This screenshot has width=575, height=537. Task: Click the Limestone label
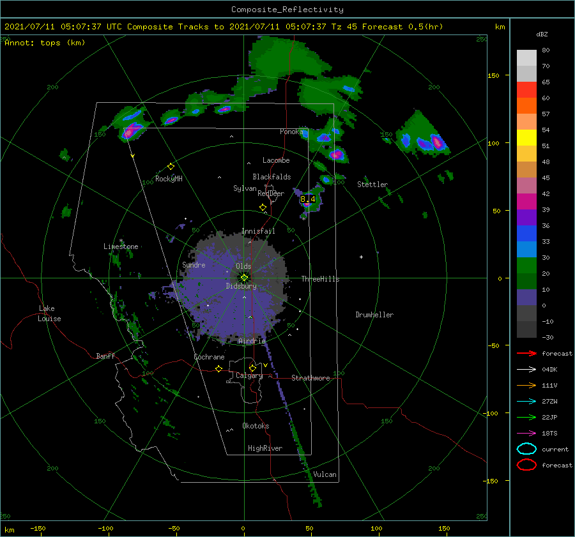[121, 246]
